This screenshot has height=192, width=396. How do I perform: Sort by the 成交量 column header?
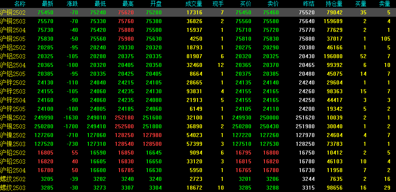(x=194, y=4)
